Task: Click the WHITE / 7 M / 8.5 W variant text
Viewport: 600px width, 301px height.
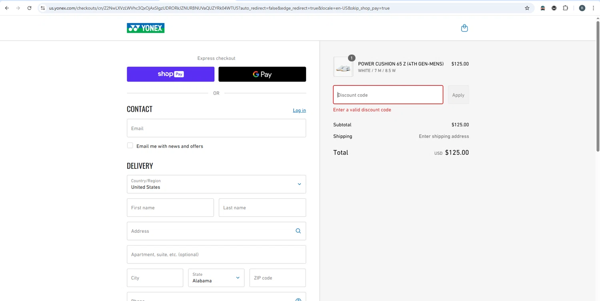Action: click(x=377, y=71)
